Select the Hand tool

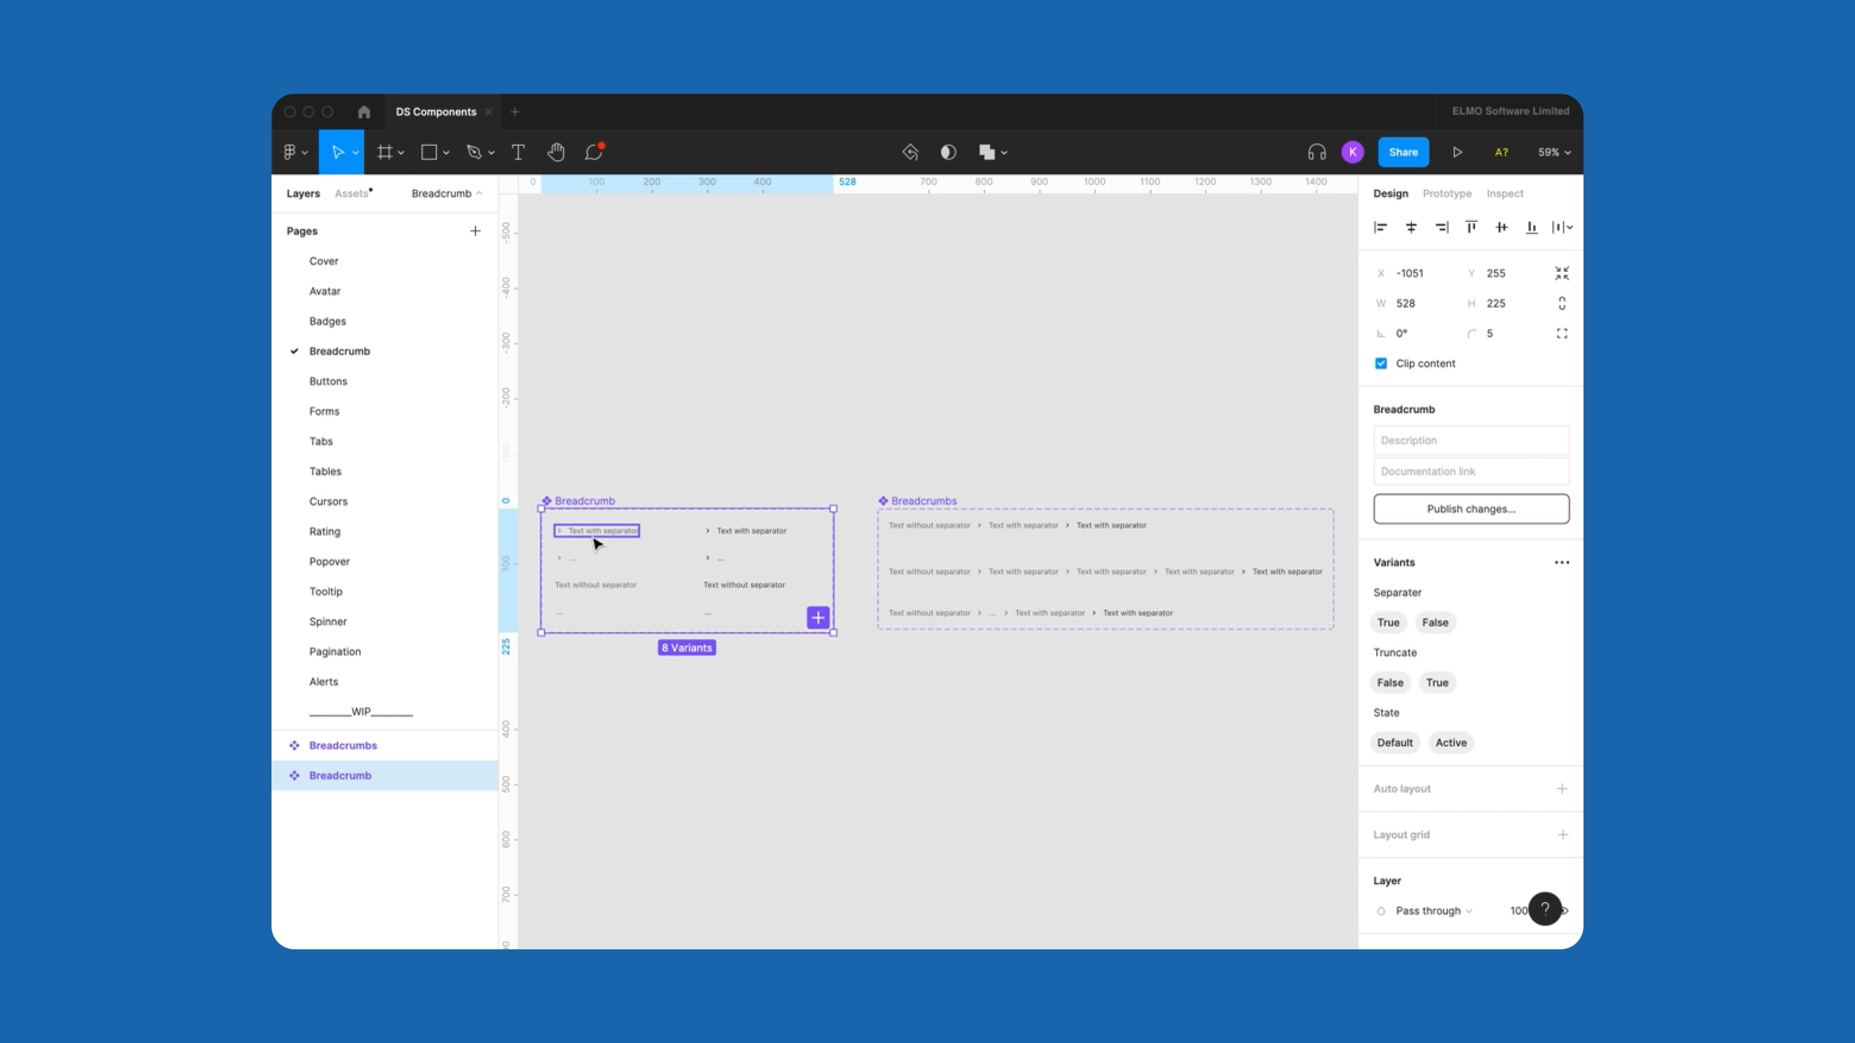(556, 152)
